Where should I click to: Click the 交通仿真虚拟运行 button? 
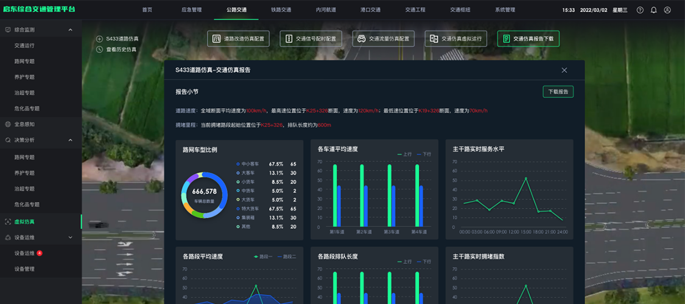[455, 39]
